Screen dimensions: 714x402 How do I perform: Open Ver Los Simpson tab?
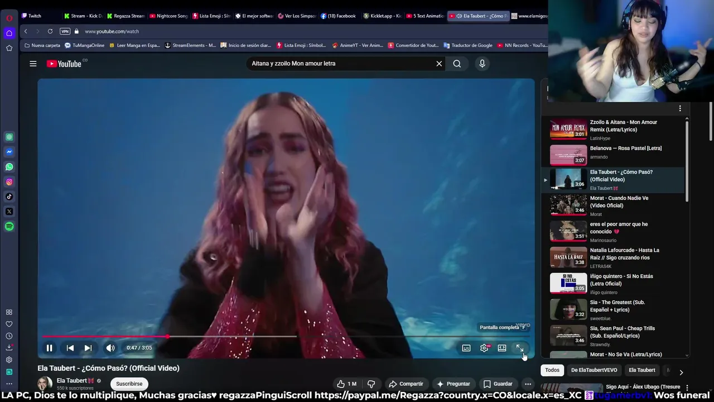(x=297, y=16)
